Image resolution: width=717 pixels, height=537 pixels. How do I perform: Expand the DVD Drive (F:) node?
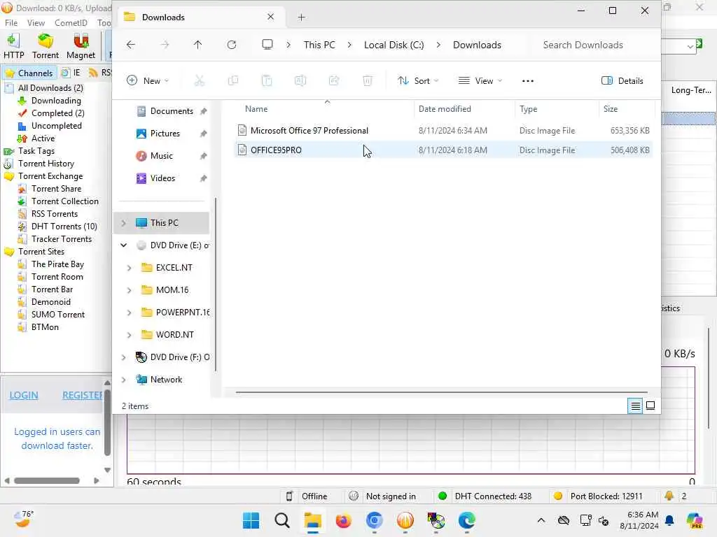pyautogui.click(x=123, y=357)
